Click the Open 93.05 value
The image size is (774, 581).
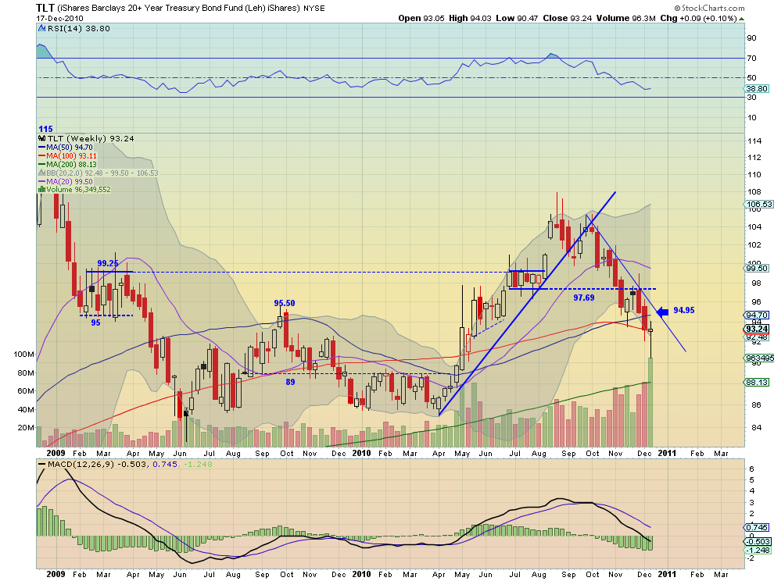pyautogui.click(x=421, y=18)
